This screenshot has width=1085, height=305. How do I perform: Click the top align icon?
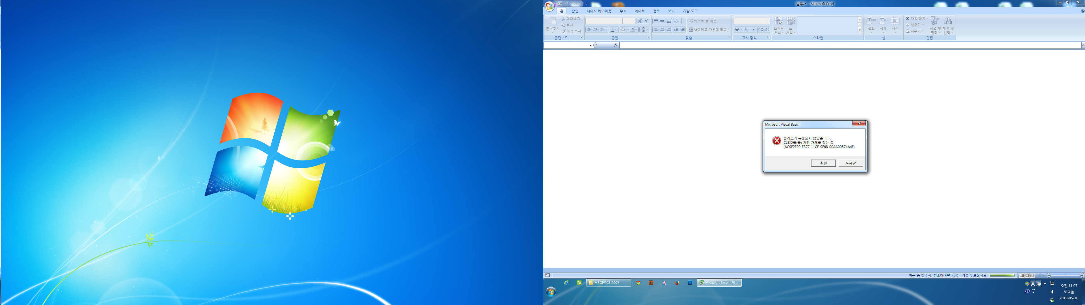656,21
